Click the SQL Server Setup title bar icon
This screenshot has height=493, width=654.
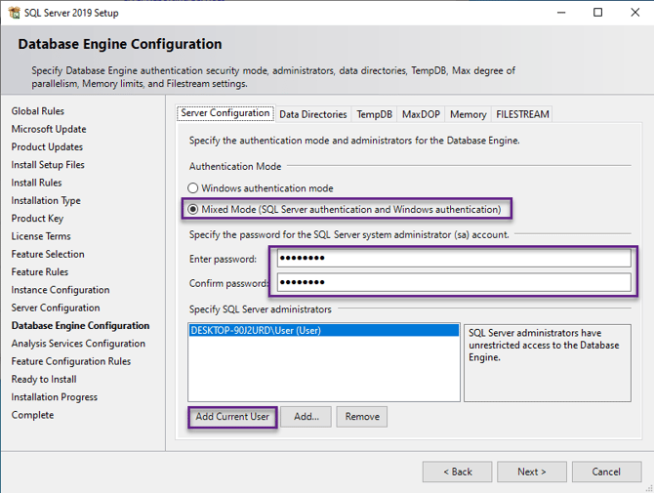(12, 13)
